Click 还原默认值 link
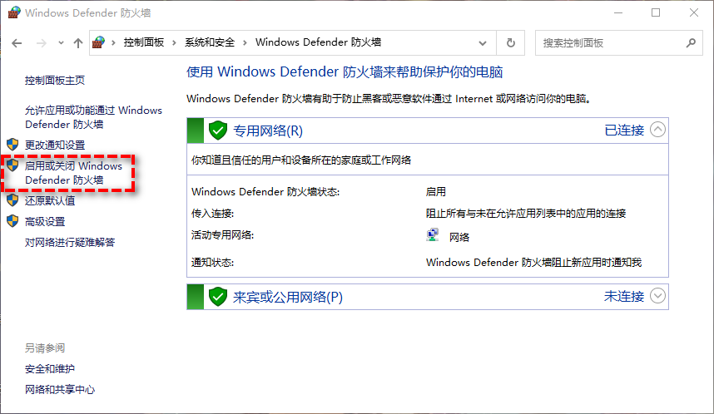 click(x=50, y=200)
